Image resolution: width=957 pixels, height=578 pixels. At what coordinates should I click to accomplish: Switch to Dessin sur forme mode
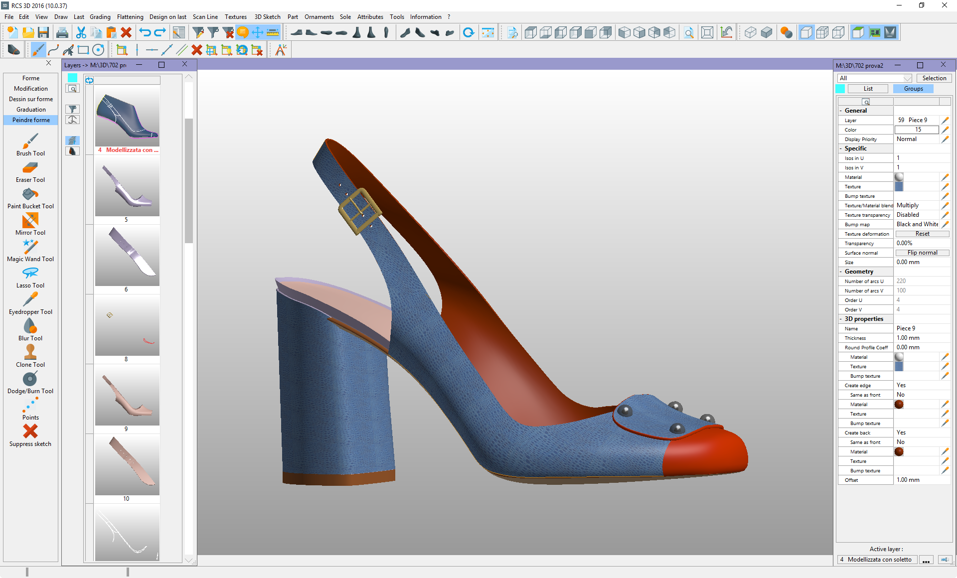31,99
